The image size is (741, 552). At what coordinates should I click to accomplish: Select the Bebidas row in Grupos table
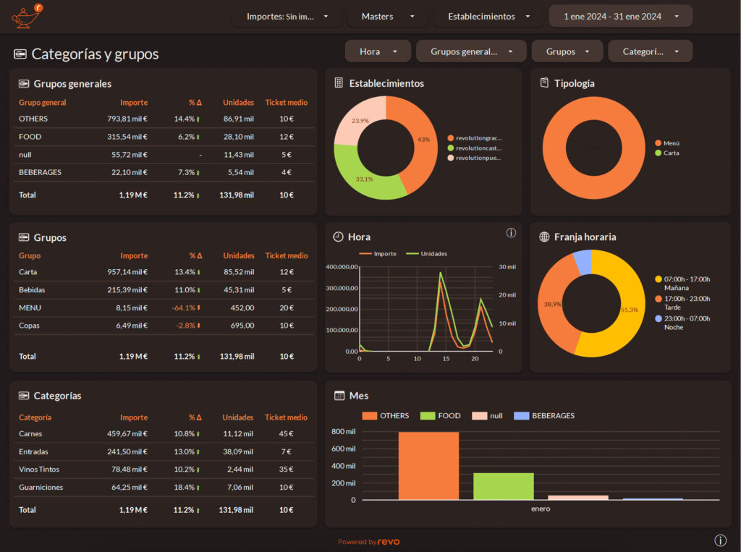[164, 290]
